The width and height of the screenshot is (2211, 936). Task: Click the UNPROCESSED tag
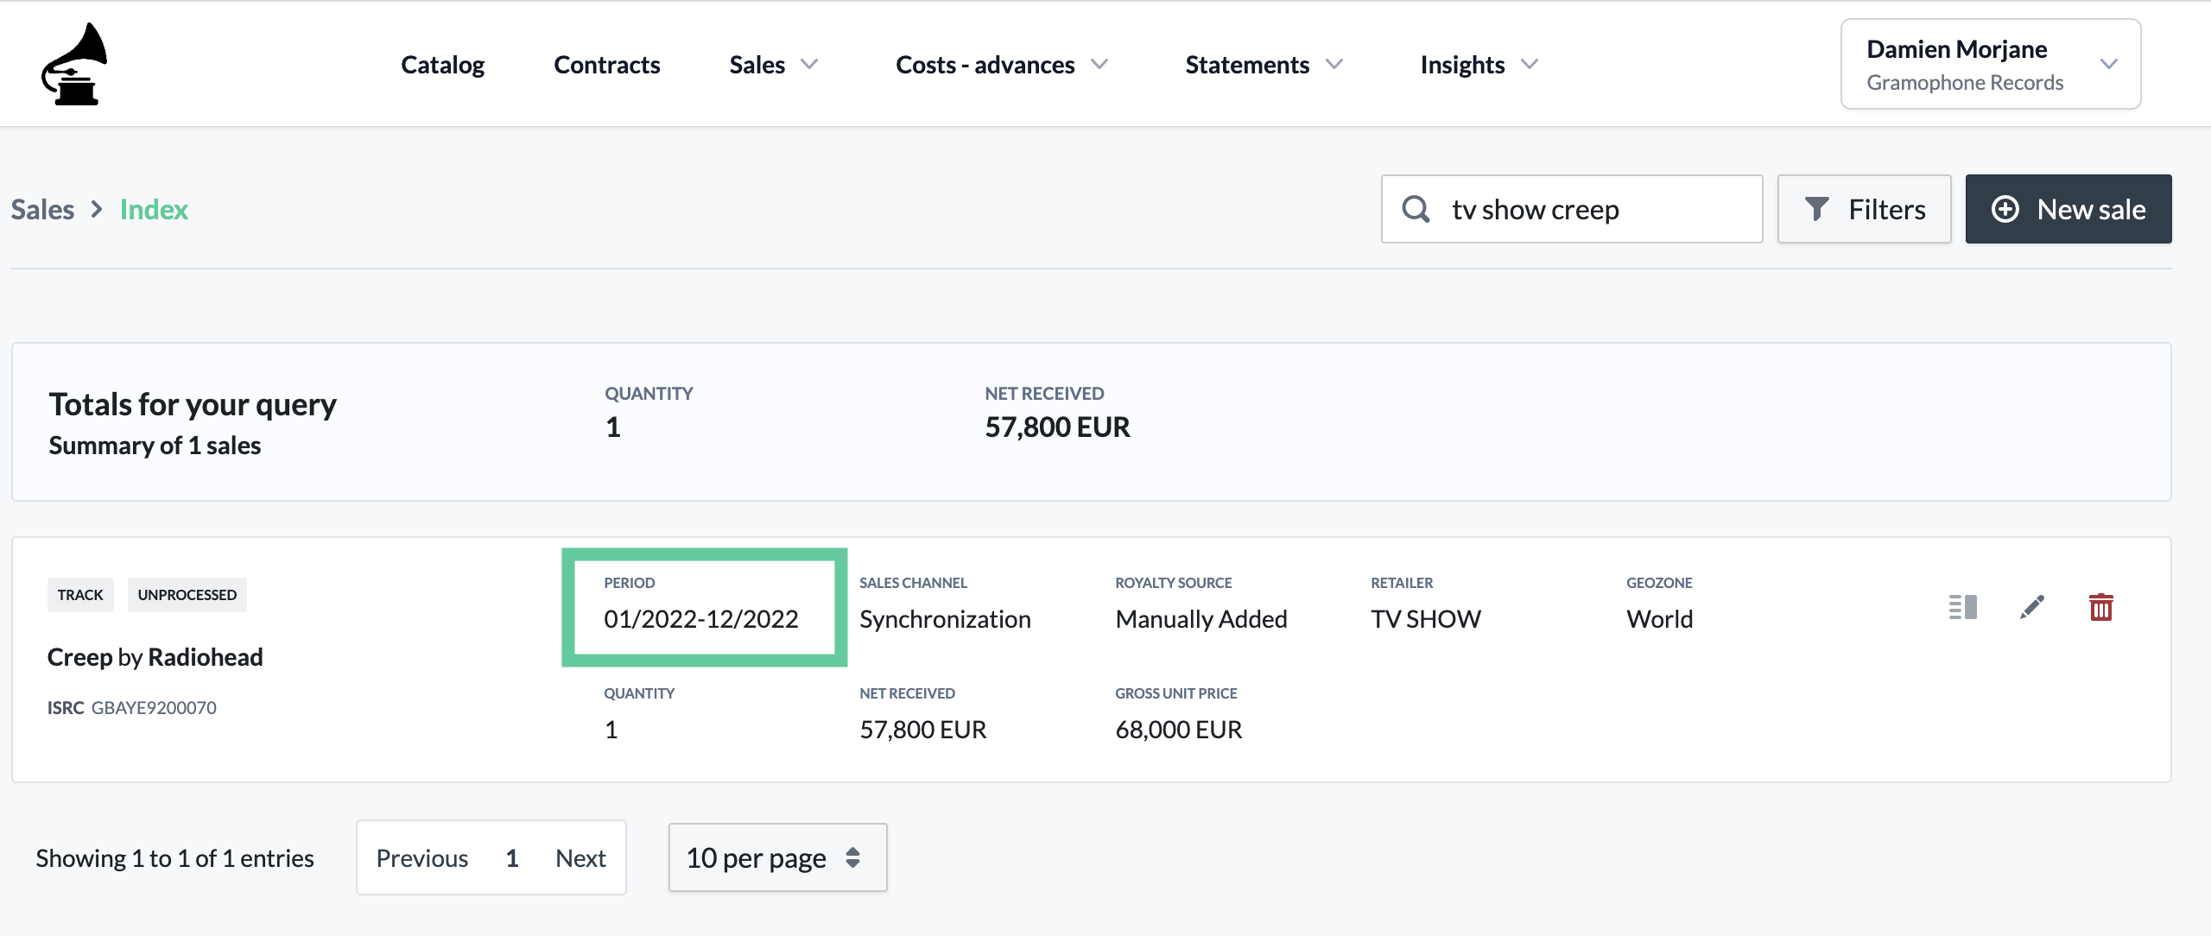click(187, 595)
